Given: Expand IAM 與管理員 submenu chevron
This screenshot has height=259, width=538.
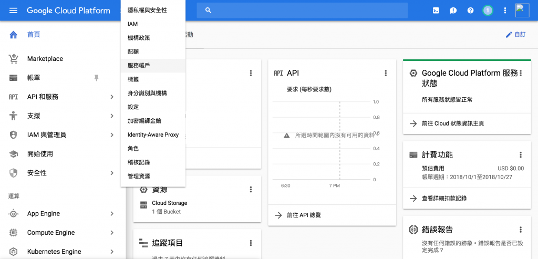Looking at the screenshot, I should click(112, 135).
